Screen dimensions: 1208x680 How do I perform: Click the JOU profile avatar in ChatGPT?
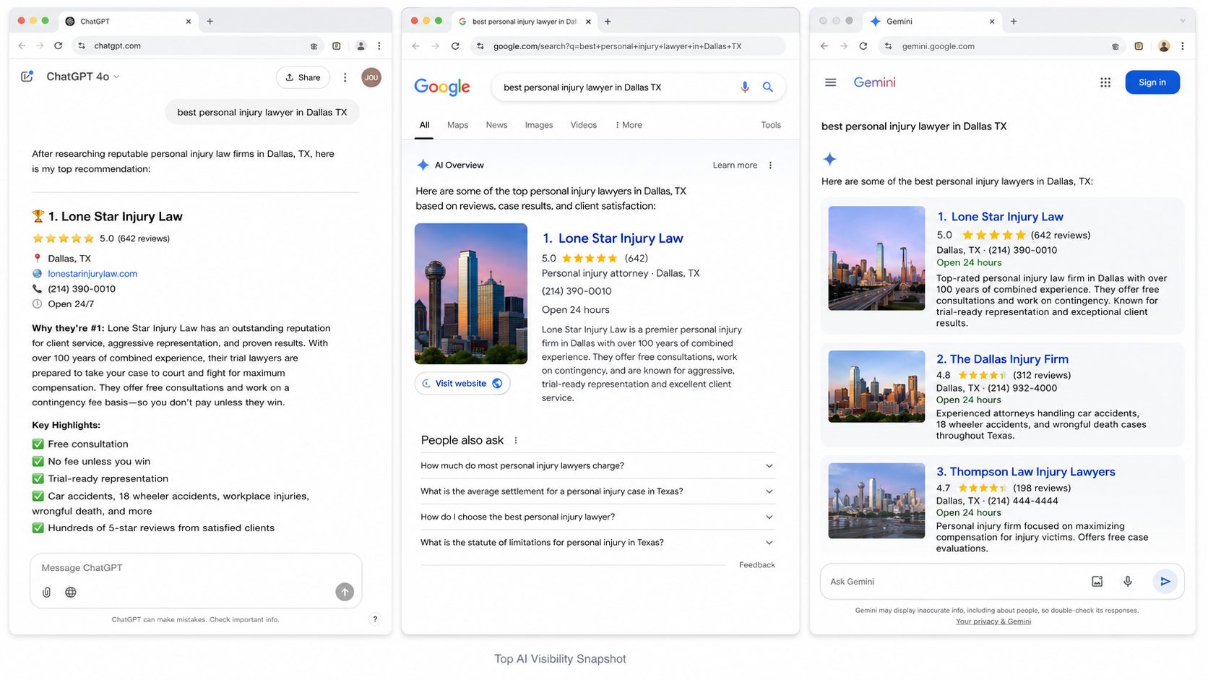point(371,77)
